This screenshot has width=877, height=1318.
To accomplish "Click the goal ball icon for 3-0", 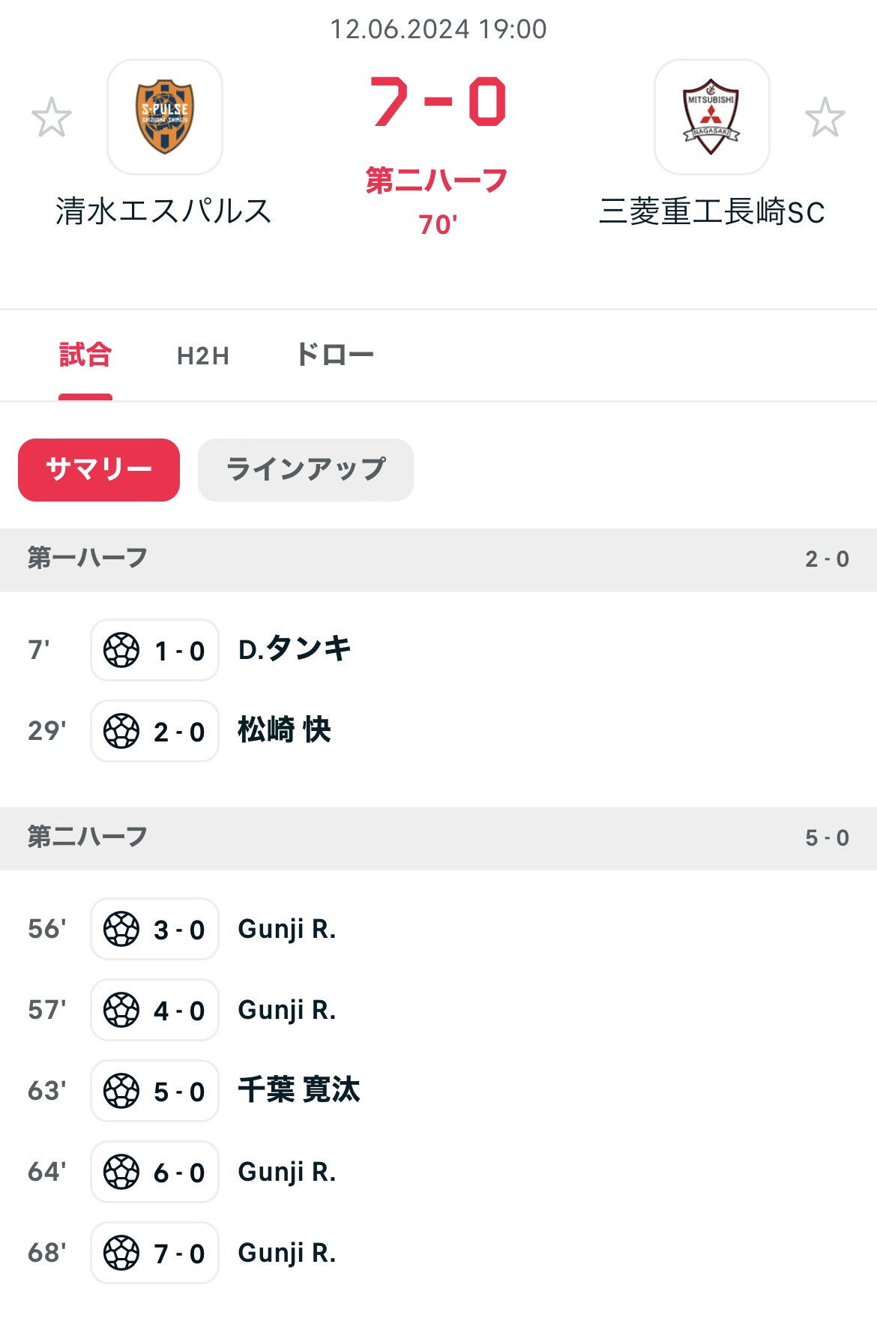I will (121, 929).
